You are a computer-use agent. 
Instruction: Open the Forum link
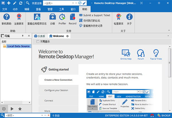[x=141, y=55]
